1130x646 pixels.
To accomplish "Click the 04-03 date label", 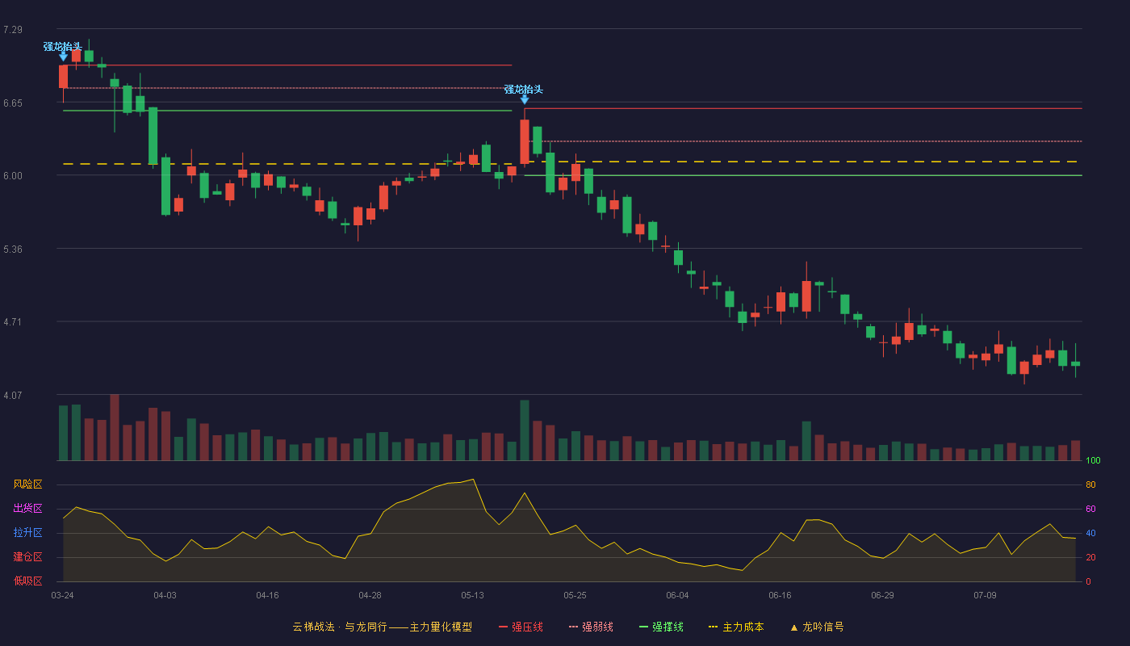I will (x=165, y=595).
